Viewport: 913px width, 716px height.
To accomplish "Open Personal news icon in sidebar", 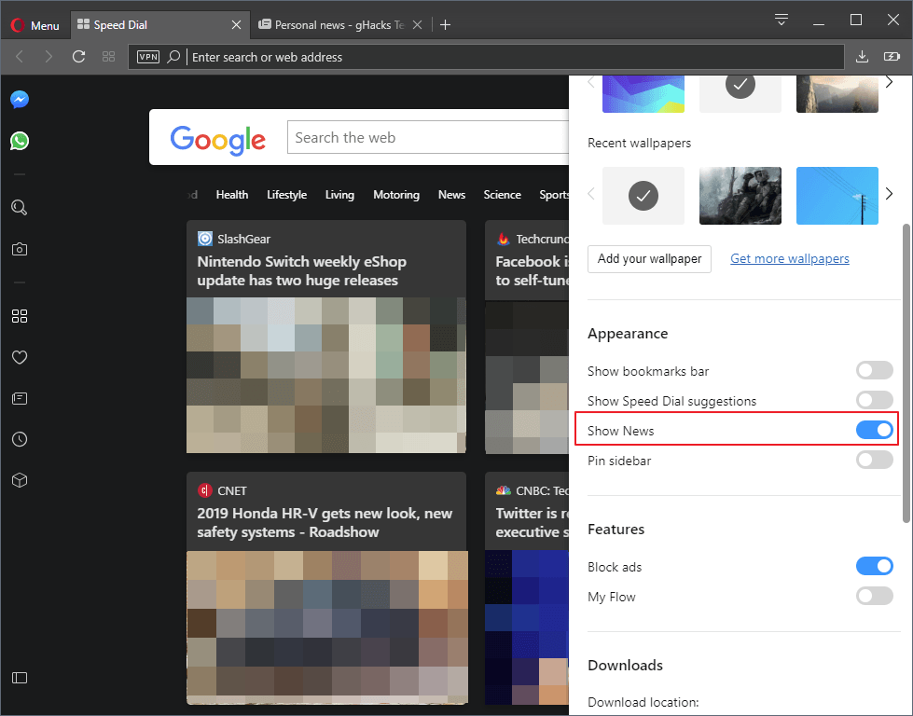I will (x=20, y=399).
